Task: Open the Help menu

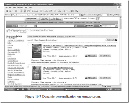Action: (30, 7)
